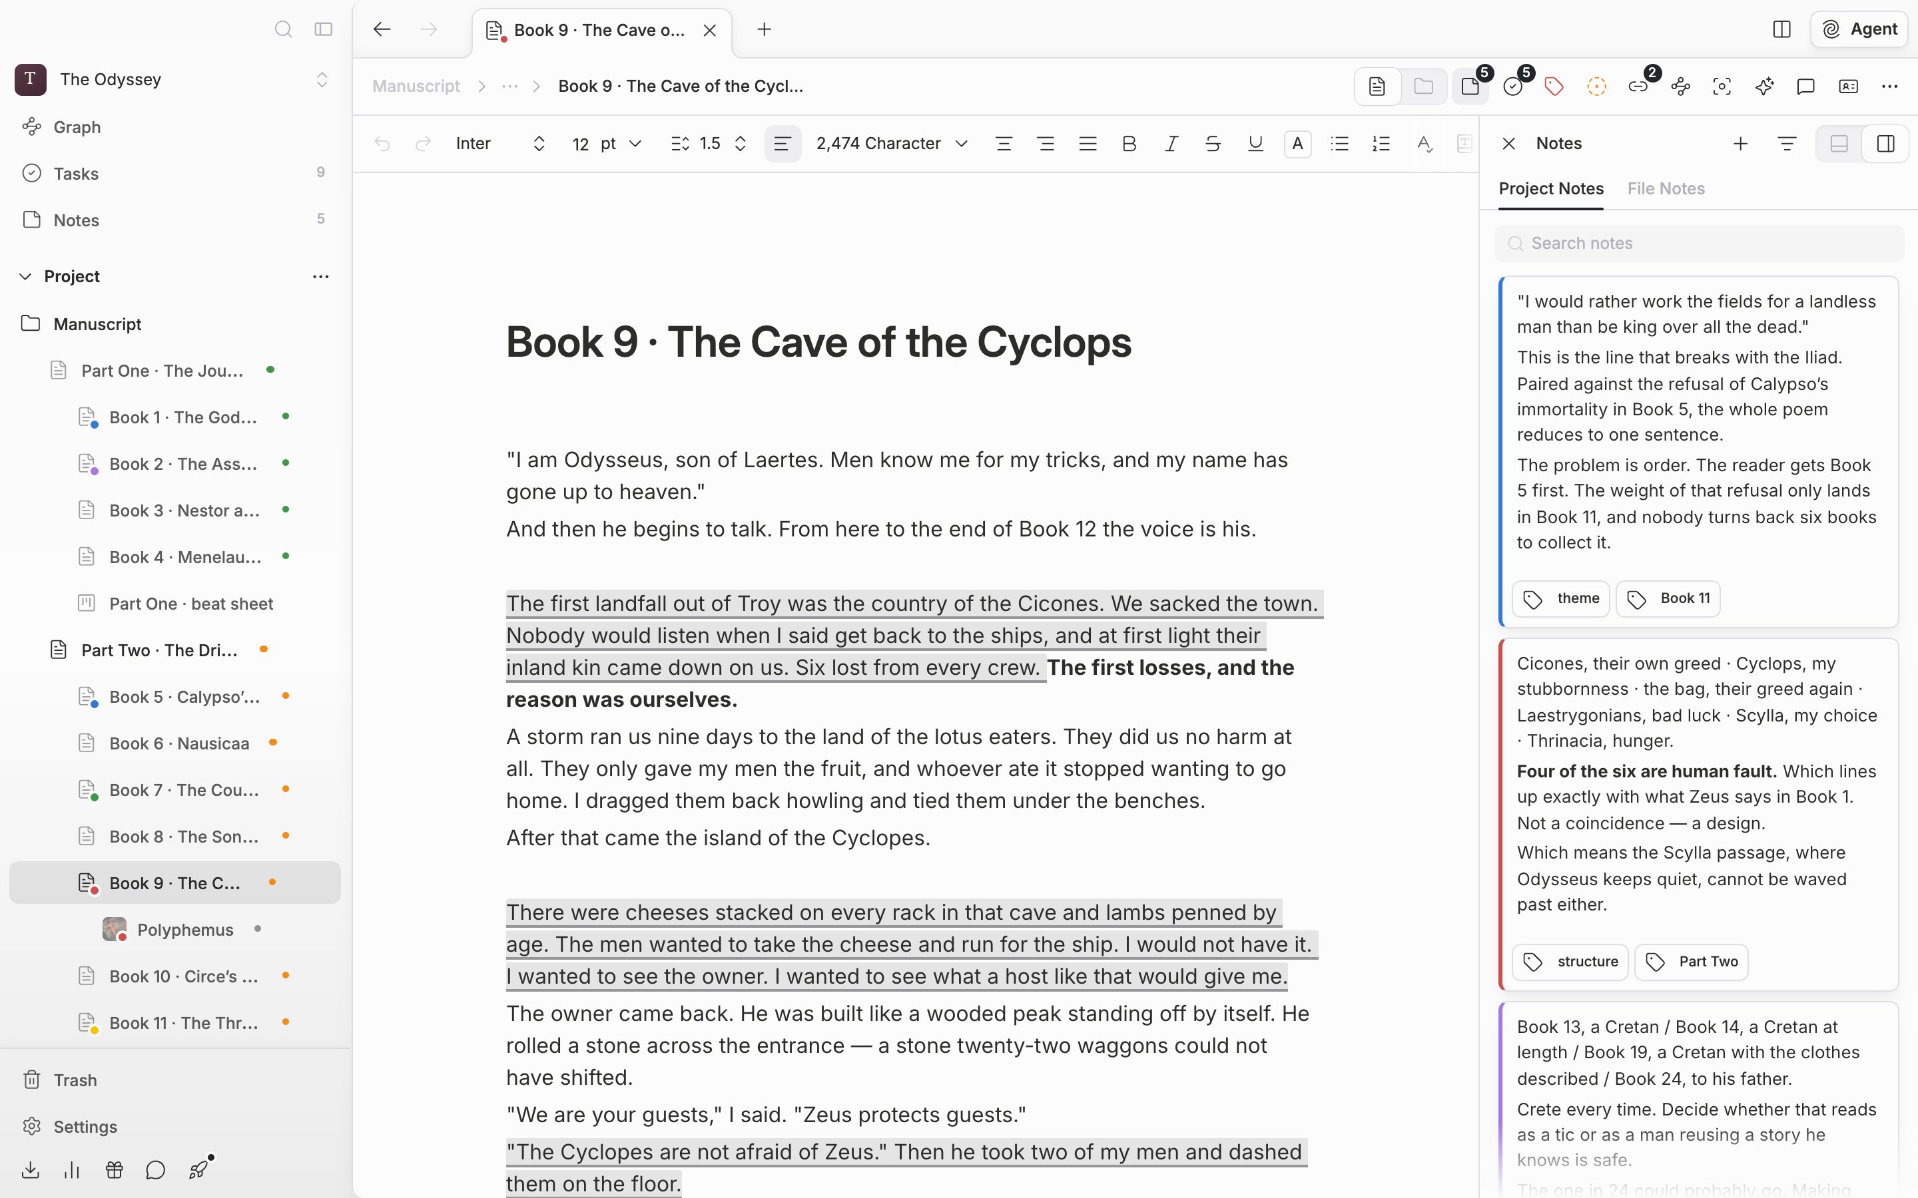Go back with the left arrow
This screenshot has height=1198, width=1918.
pyautogui.click(x=382, y=29)
